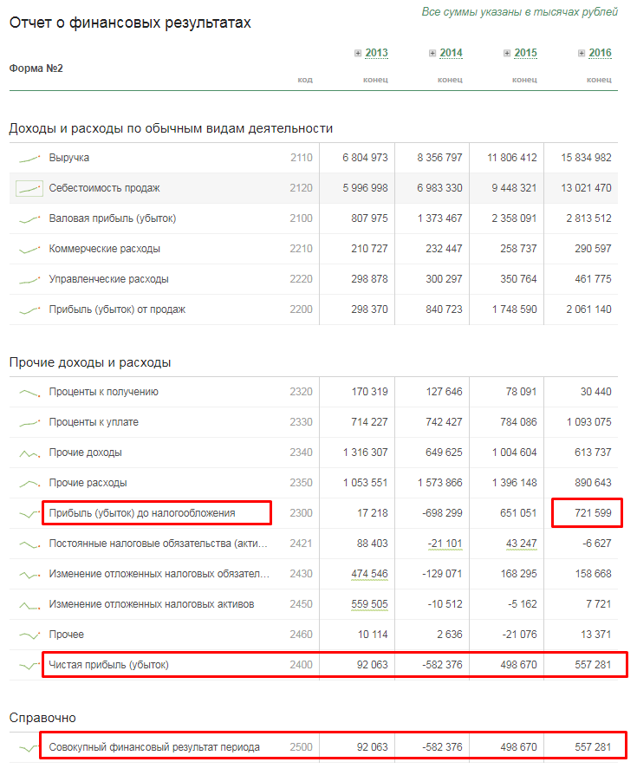Select the Управленческие расходы label

coord(108,279)
